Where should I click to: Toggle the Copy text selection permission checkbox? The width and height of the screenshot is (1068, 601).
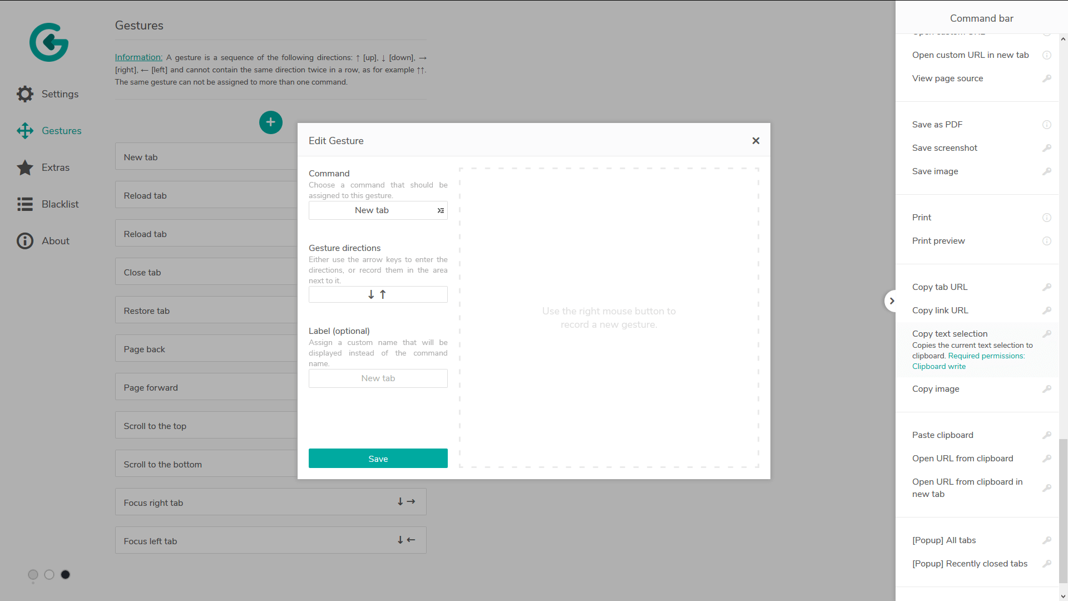click(x=1047, y=334)
